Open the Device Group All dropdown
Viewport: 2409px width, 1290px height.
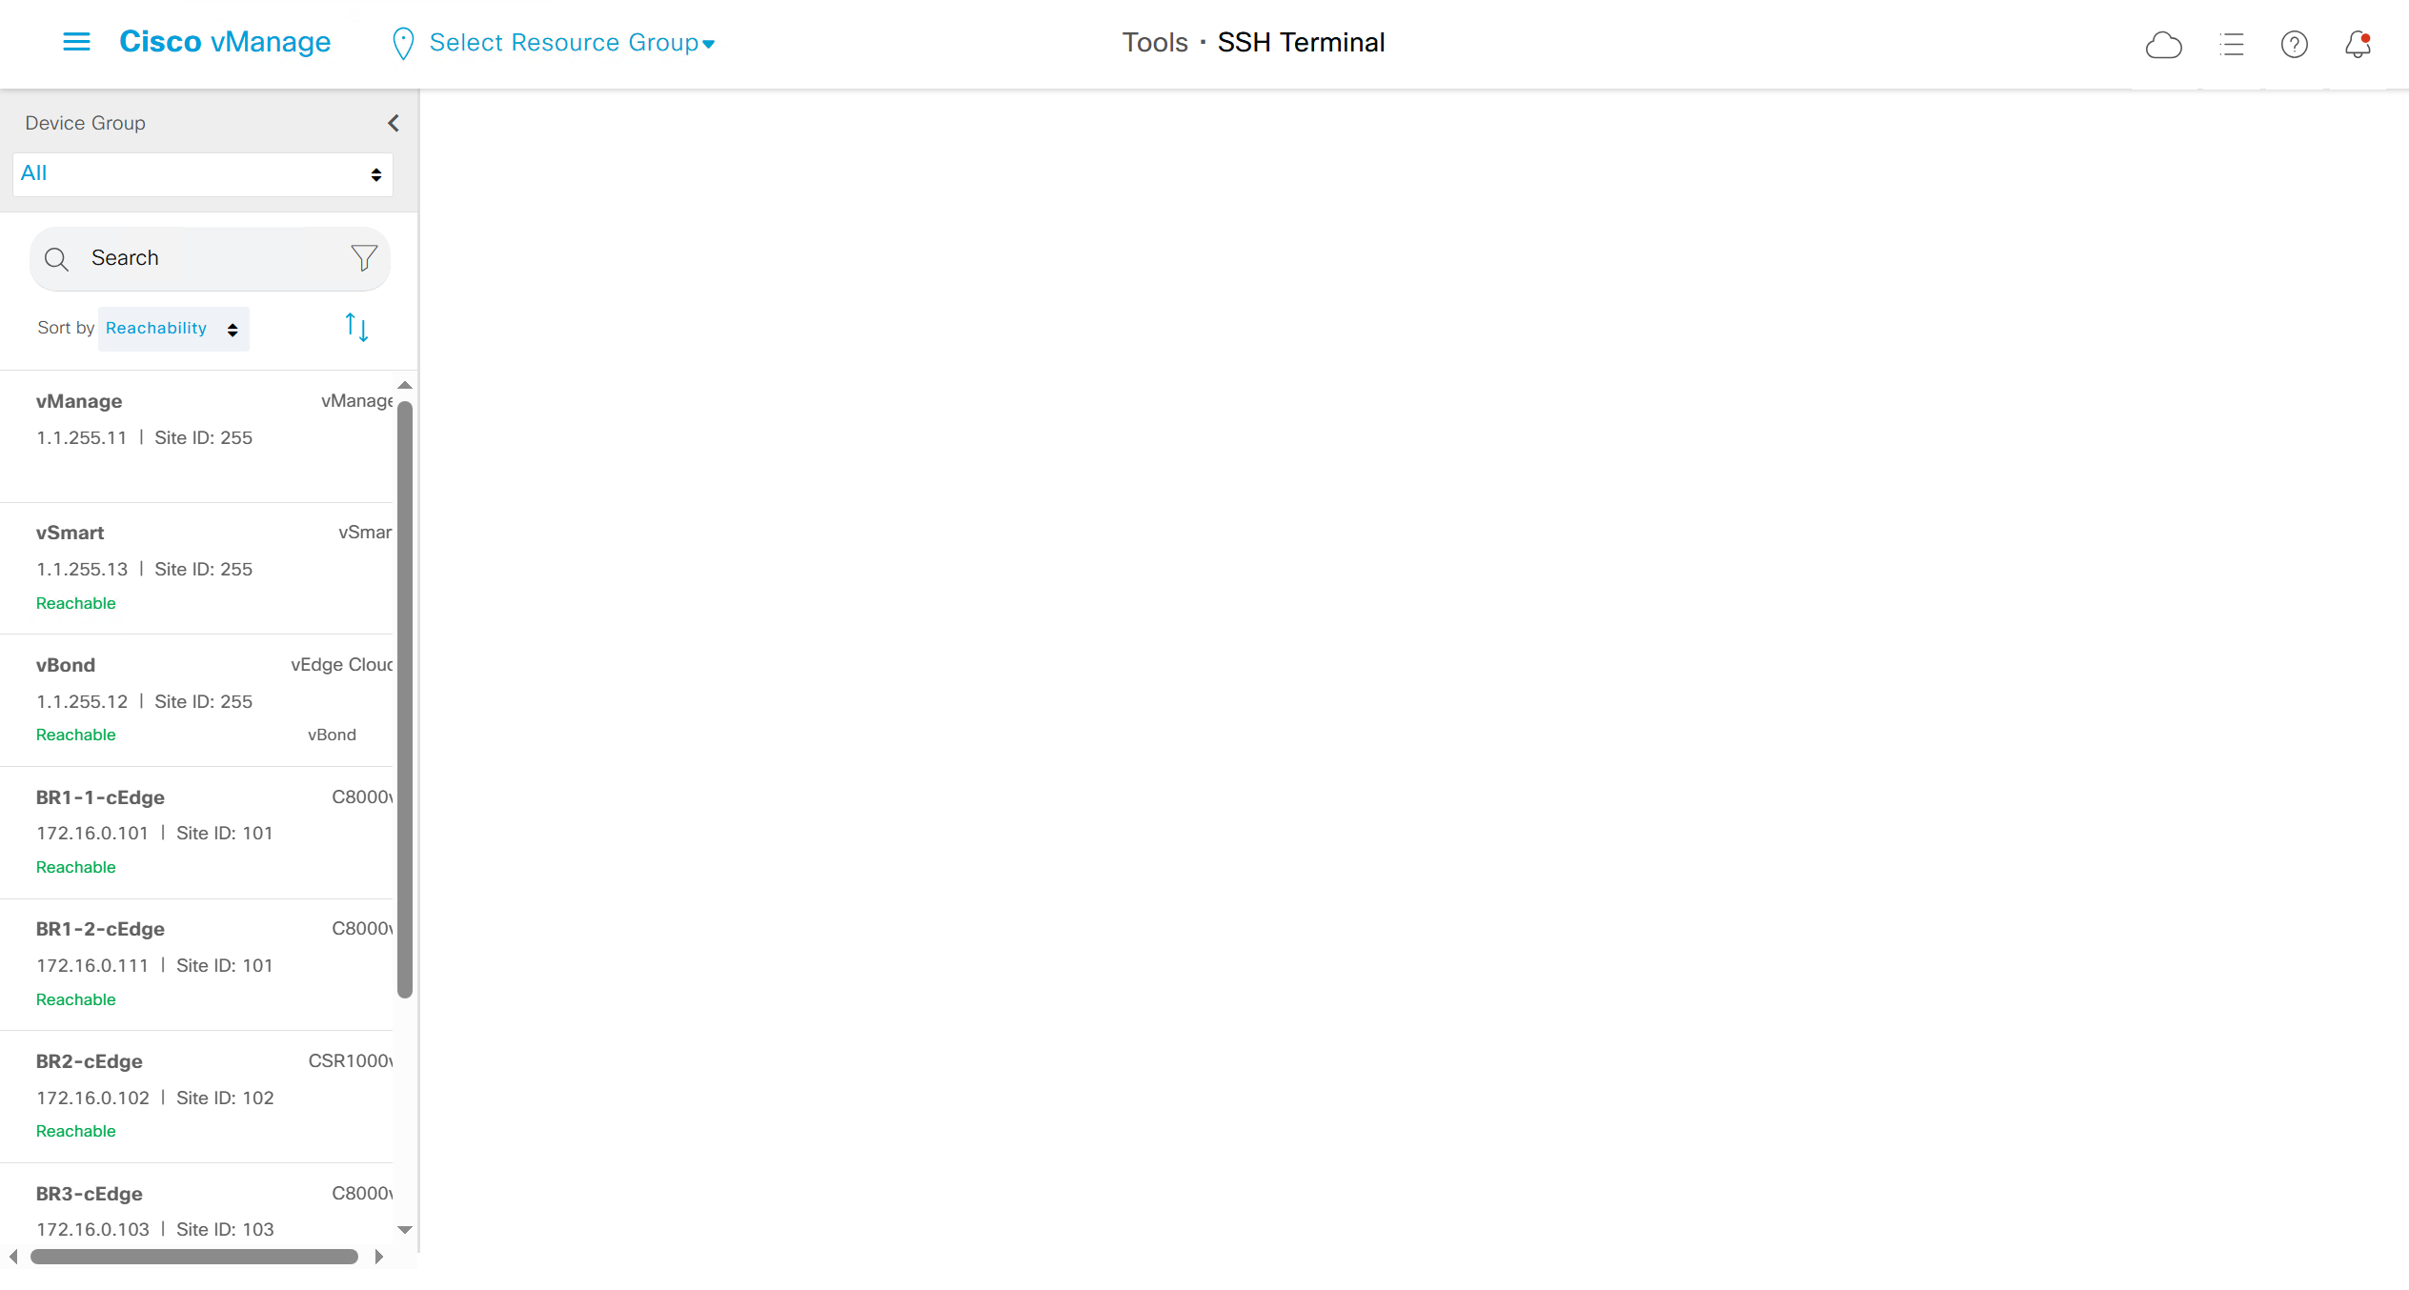coord(202,174)
